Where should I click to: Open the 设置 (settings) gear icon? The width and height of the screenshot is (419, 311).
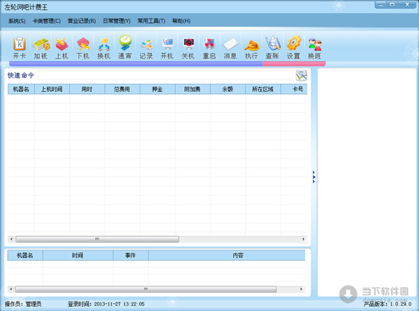[x=293, y=47]
